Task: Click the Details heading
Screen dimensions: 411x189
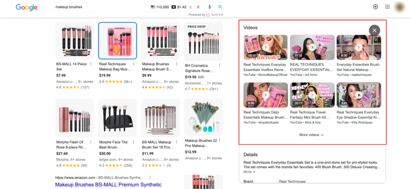Action: click(250, 154)
